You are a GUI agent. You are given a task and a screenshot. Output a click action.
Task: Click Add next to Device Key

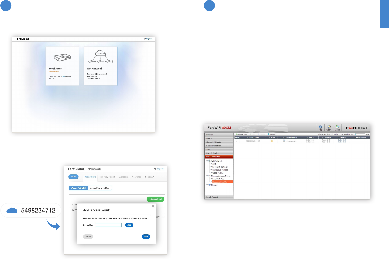(129, 225)
